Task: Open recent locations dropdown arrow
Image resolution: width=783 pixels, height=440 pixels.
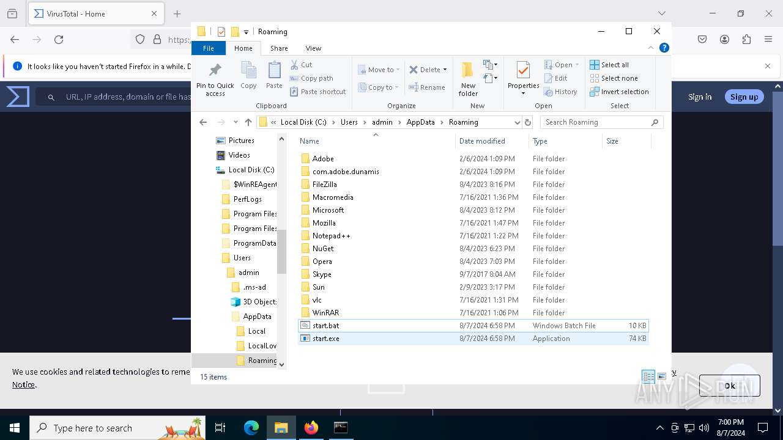Action: (236, 122)
